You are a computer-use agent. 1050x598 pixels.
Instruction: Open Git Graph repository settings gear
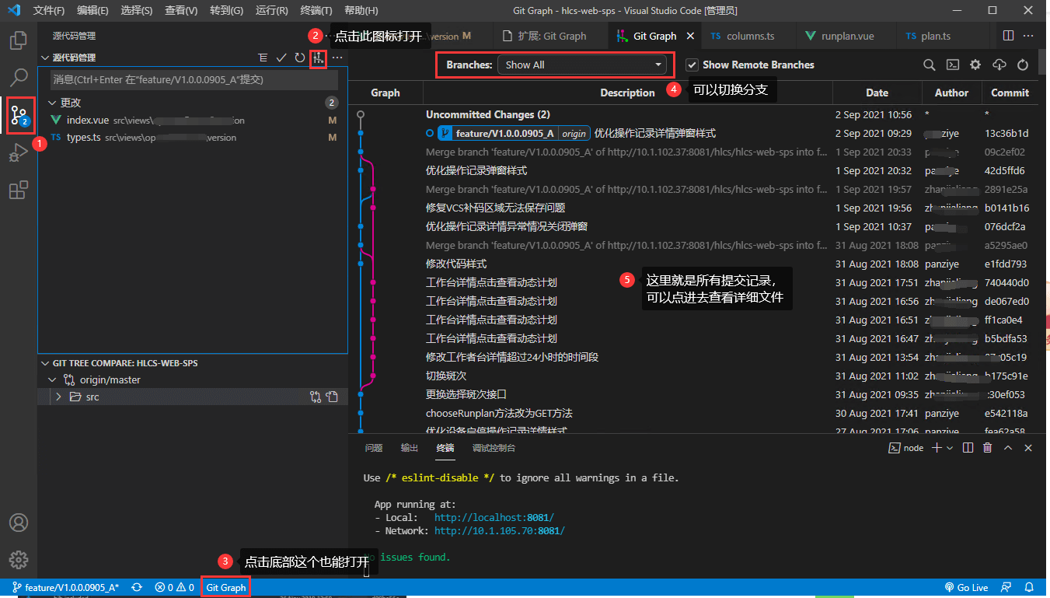point(975,65)
